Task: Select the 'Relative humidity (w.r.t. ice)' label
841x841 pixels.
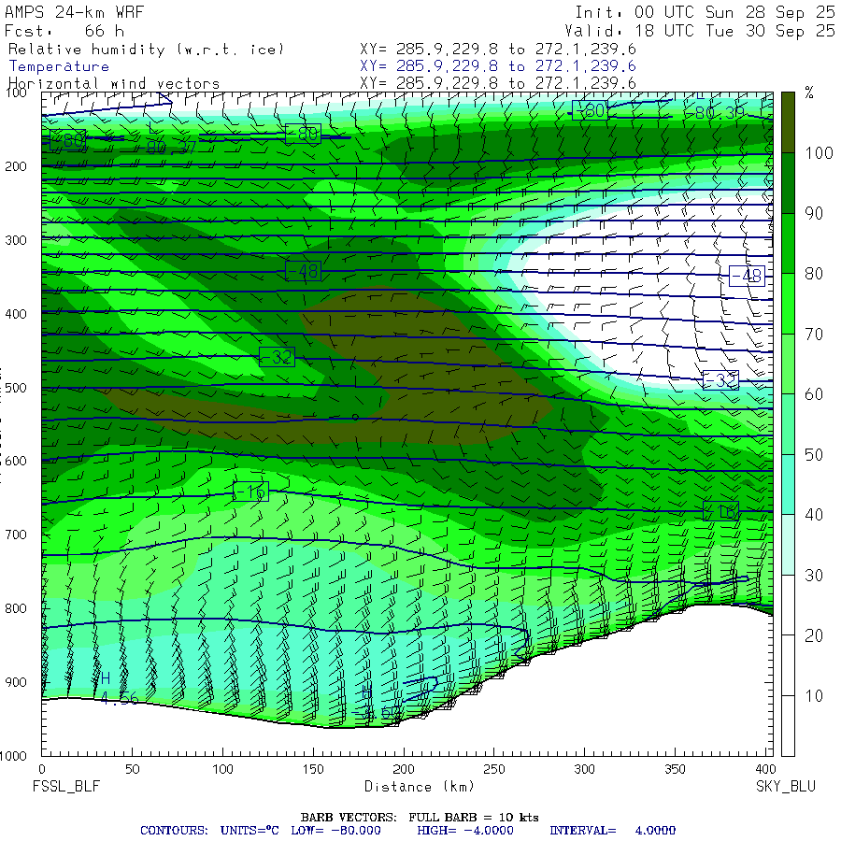Action: click(146, 50)
